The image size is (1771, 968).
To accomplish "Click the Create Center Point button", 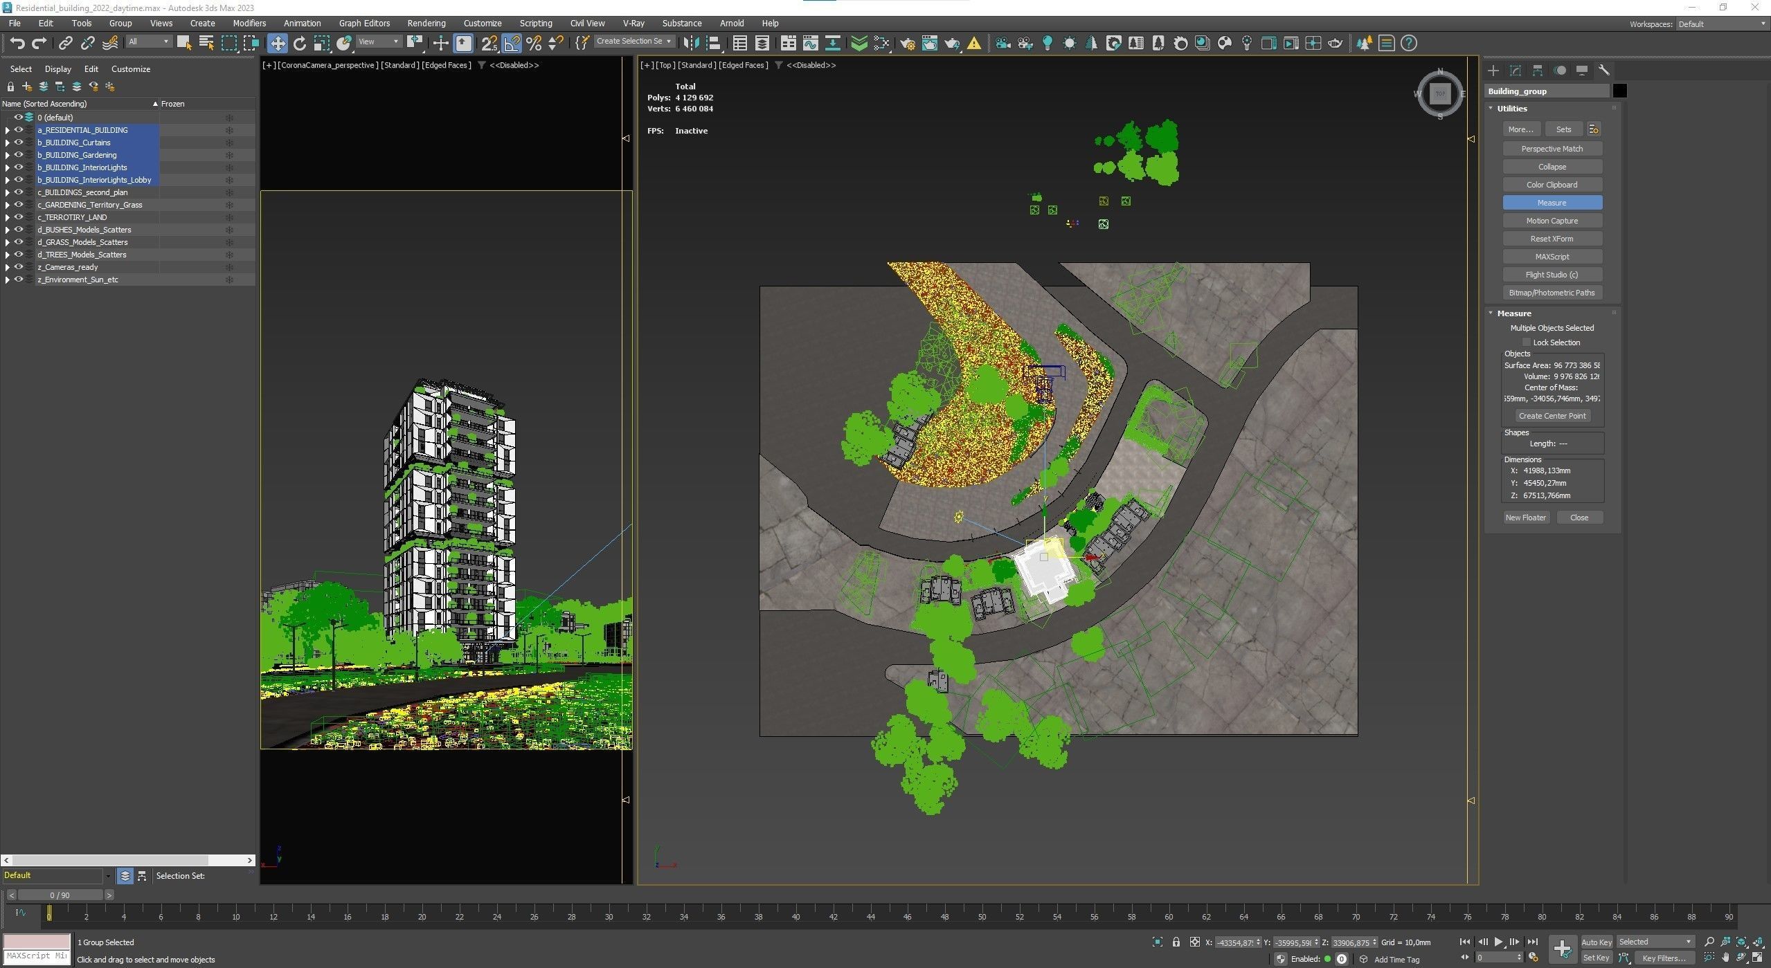I will click(x=1552, y=416).
